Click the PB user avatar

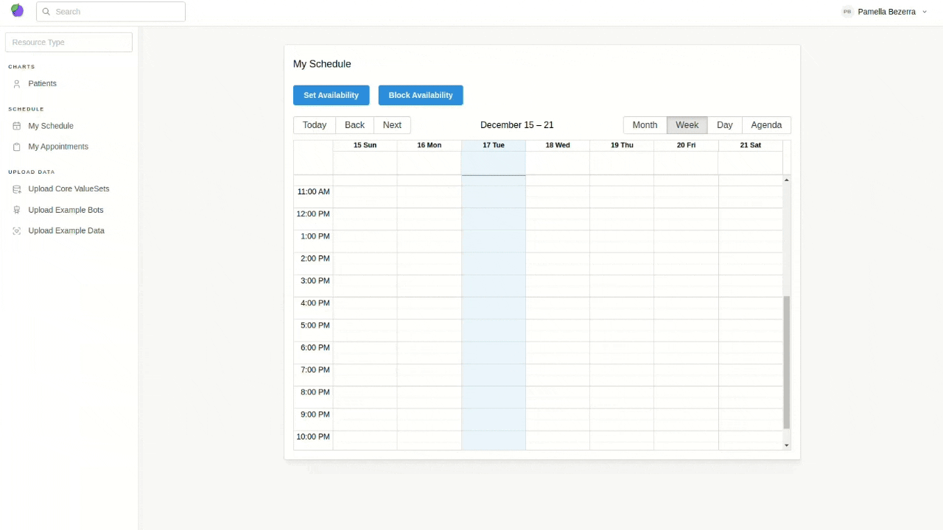tap(847, 12)
